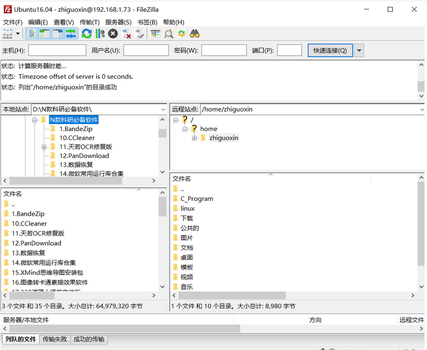Focus the 密码(W) password field
This screenshot has height=350, width=427.
pyautogui.click(x=224, y=50)
